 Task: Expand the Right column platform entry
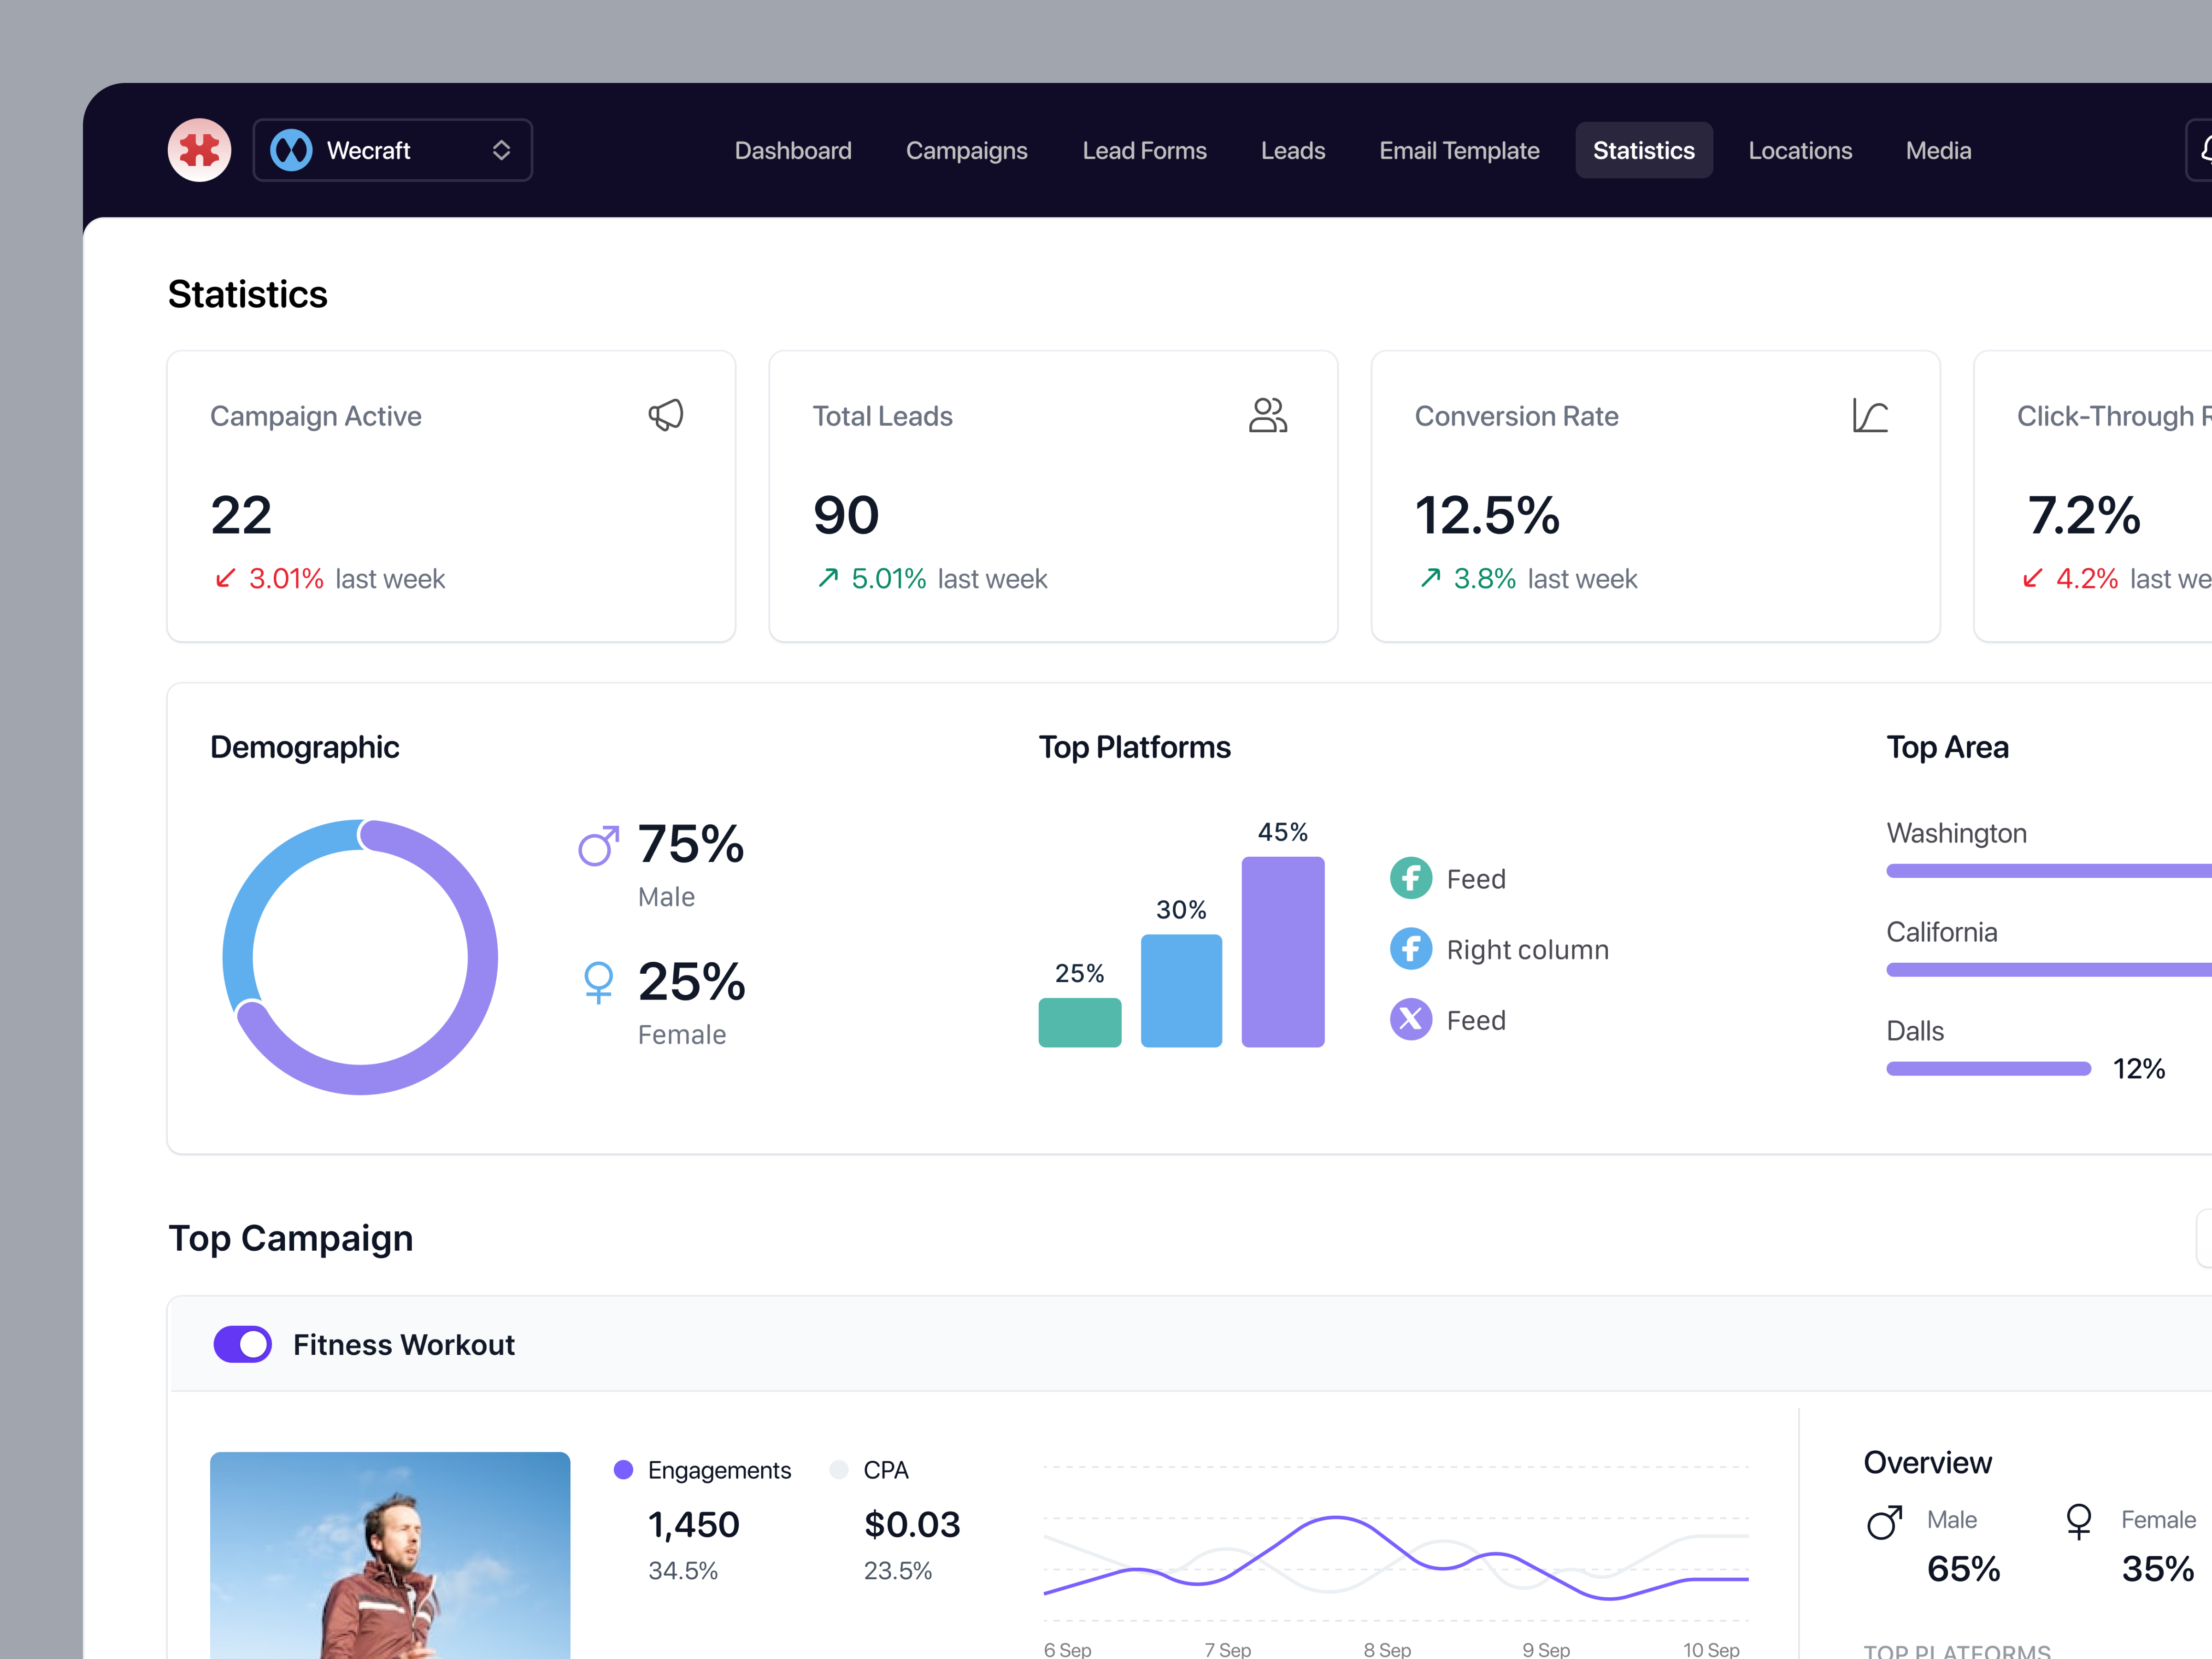[1528, 949]
